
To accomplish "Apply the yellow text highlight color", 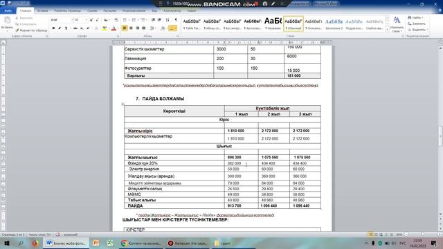I will [105, 28].
